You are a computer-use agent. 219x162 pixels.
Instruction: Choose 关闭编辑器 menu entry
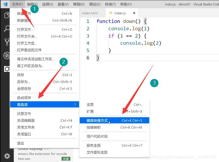point(45,121)
